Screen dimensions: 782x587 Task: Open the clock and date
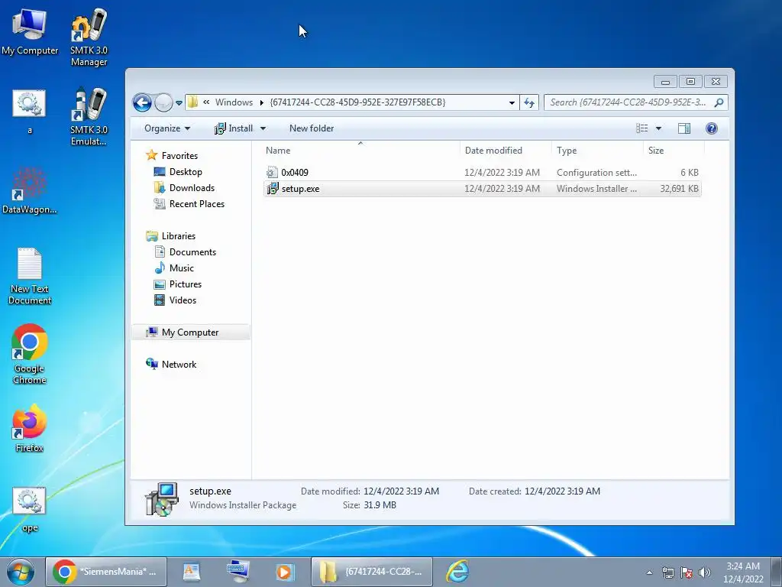tap(743, 572)
